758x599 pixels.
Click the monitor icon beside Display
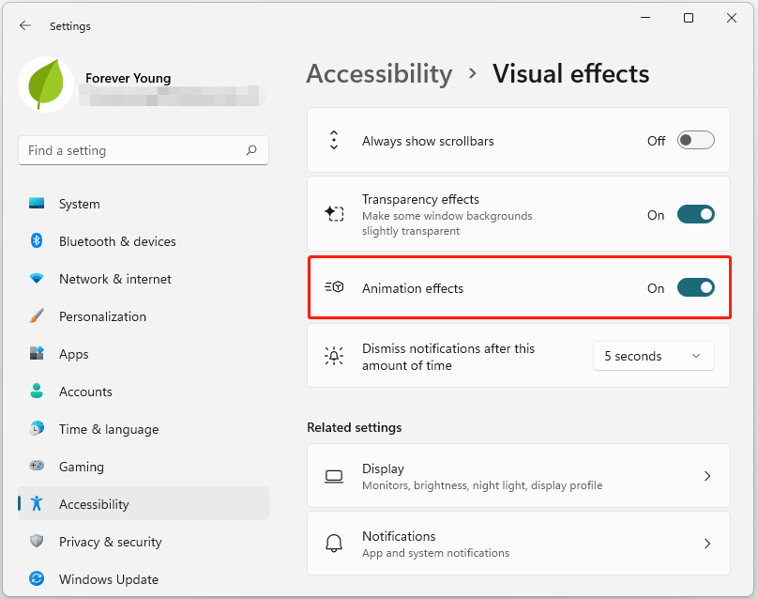(x=334, y=475)
